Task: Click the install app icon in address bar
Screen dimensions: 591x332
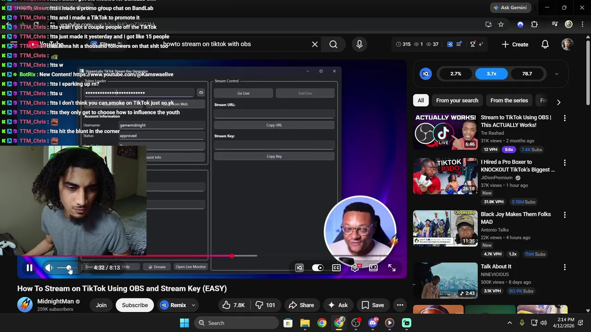Action: (488, 24)
